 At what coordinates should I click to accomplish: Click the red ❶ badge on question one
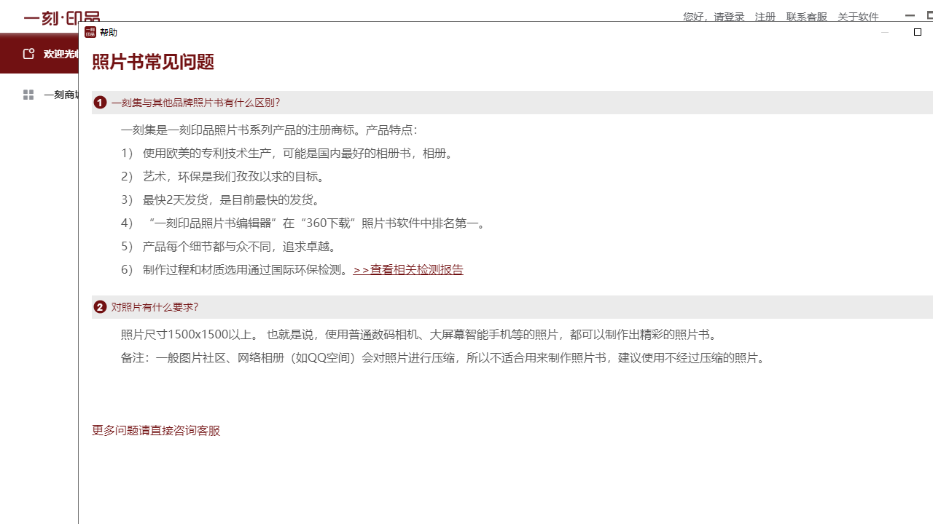tap(100, 102)
